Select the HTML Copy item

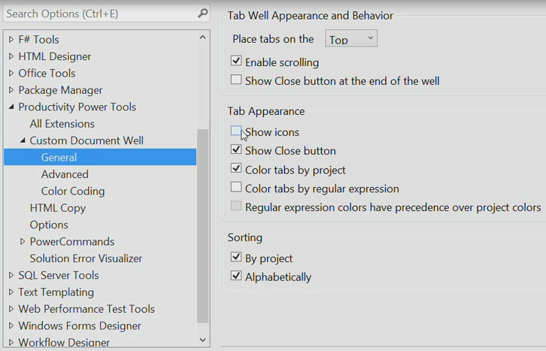point(58,208)
